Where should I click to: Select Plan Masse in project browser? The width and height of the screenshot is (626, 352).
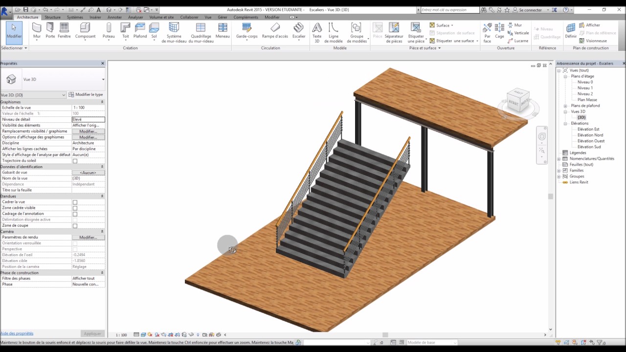587,100
